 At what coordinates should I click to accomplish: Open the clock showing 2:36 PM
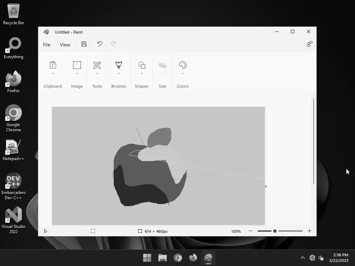(x=339, y=258)
